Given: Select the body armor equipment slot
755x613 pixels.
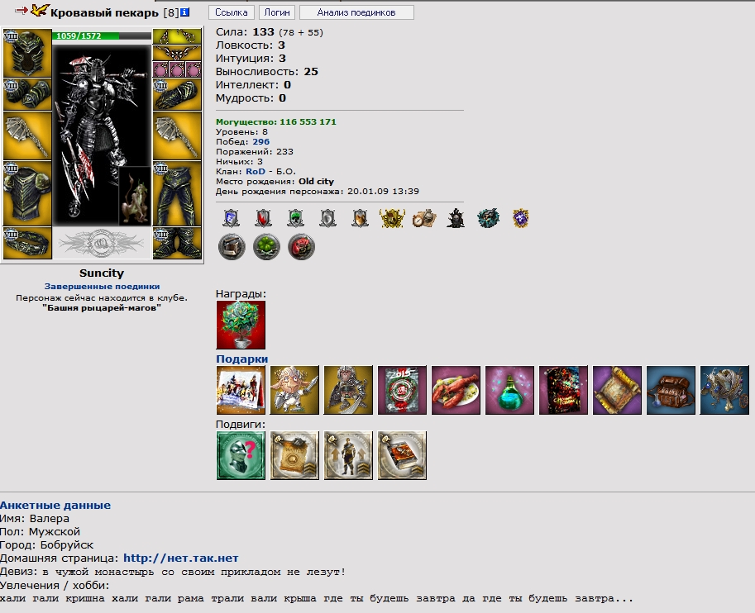Looking at the screenshot, I should (27, 194).
